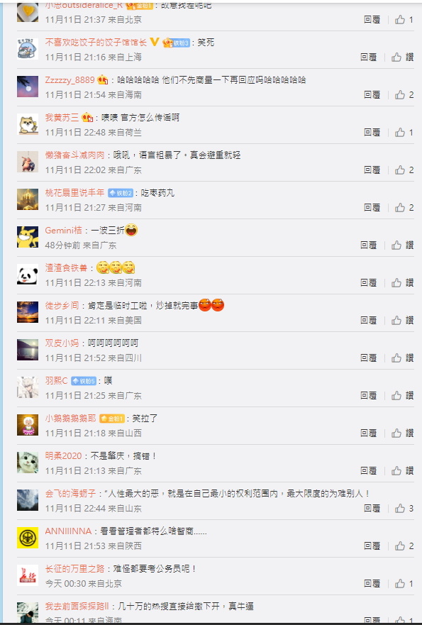Viewport: 422px width, 625px height.
Task: Like the comment by Zzzzzy_8889
Action: [x=404, y=95]
